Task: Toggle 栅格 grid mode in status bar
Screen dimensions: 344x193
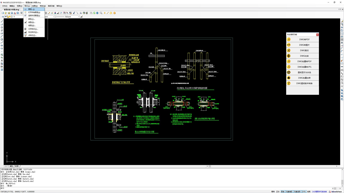Action: 273,192
